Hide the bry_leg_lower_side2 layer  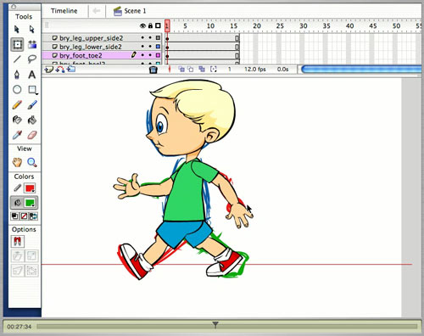[142, 47]
